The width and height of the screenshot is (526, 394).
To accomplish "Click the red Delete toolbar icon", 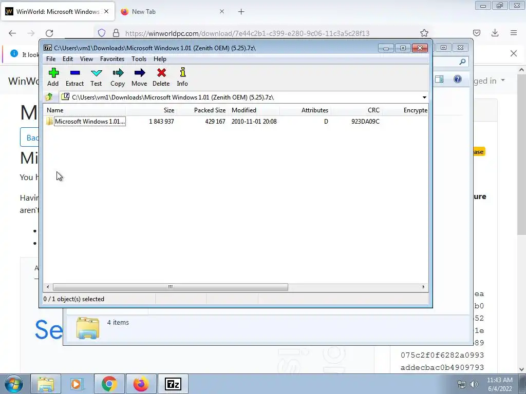I will point(161,77).
